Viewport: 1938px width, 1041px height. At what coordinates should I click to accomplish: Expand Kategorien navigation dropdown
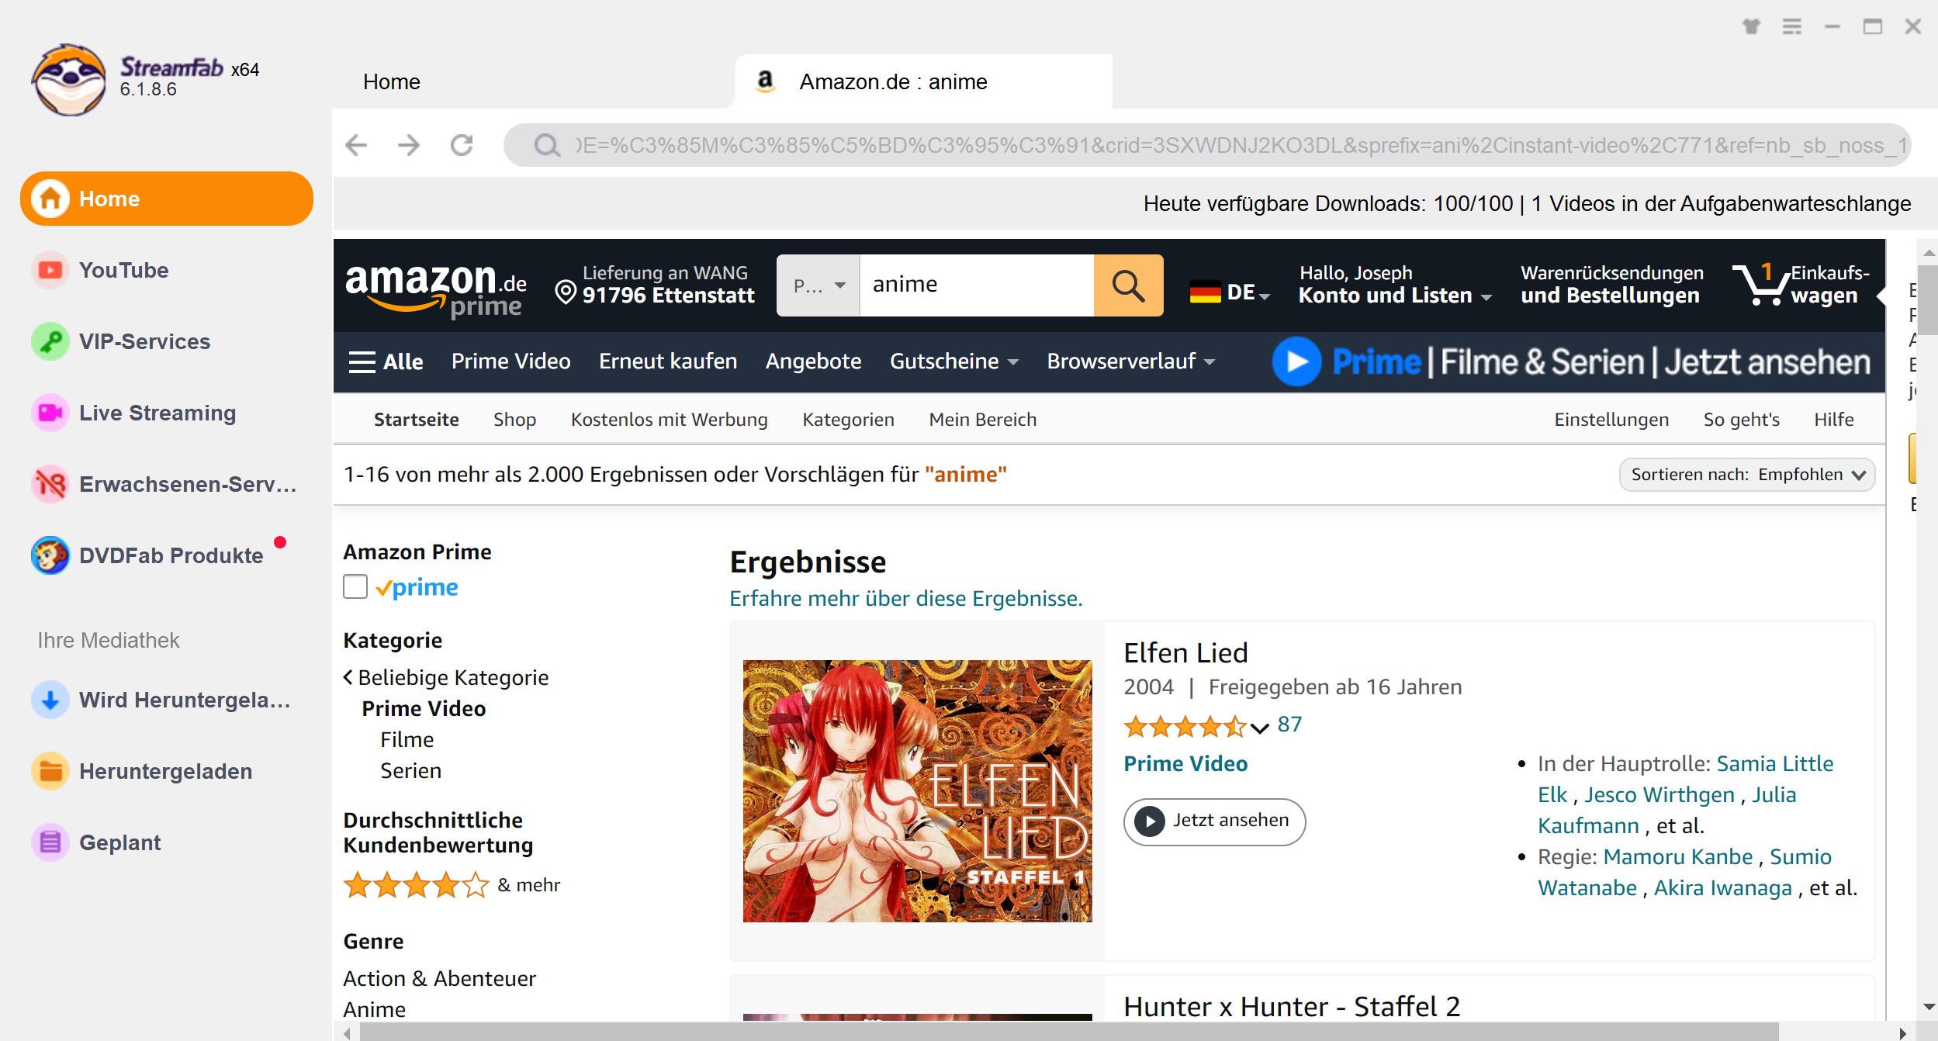point(846,418)
